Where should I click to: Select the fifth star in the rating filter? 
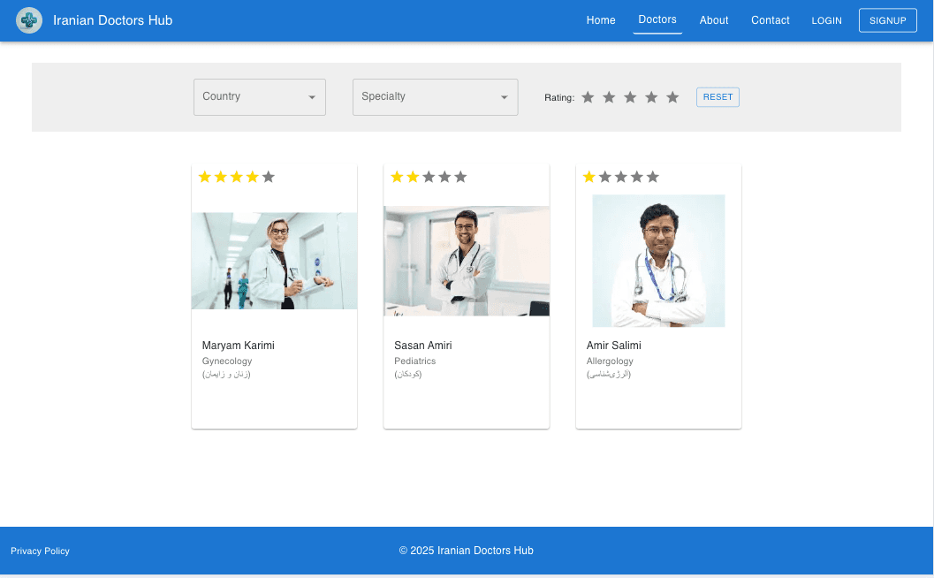pos(672,97)
